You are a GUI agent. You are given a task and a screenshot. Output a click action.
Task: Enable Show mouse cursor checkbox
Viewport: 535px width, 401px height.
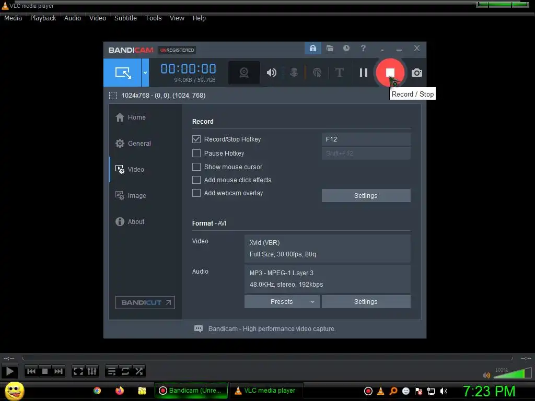tap(196, 167)
